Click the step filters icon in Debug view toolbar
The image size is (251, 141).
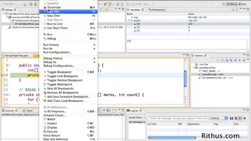click(106, 10)
